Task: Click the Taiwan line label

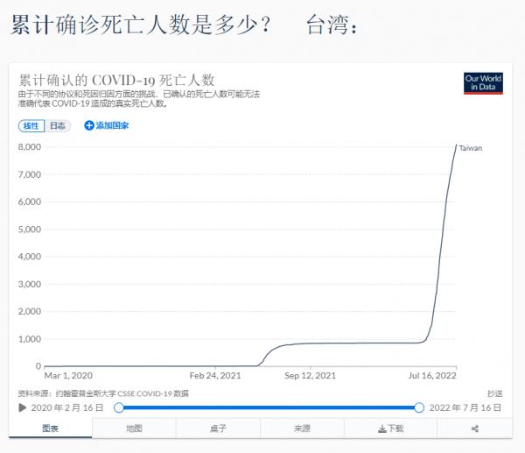Action: 471,148
